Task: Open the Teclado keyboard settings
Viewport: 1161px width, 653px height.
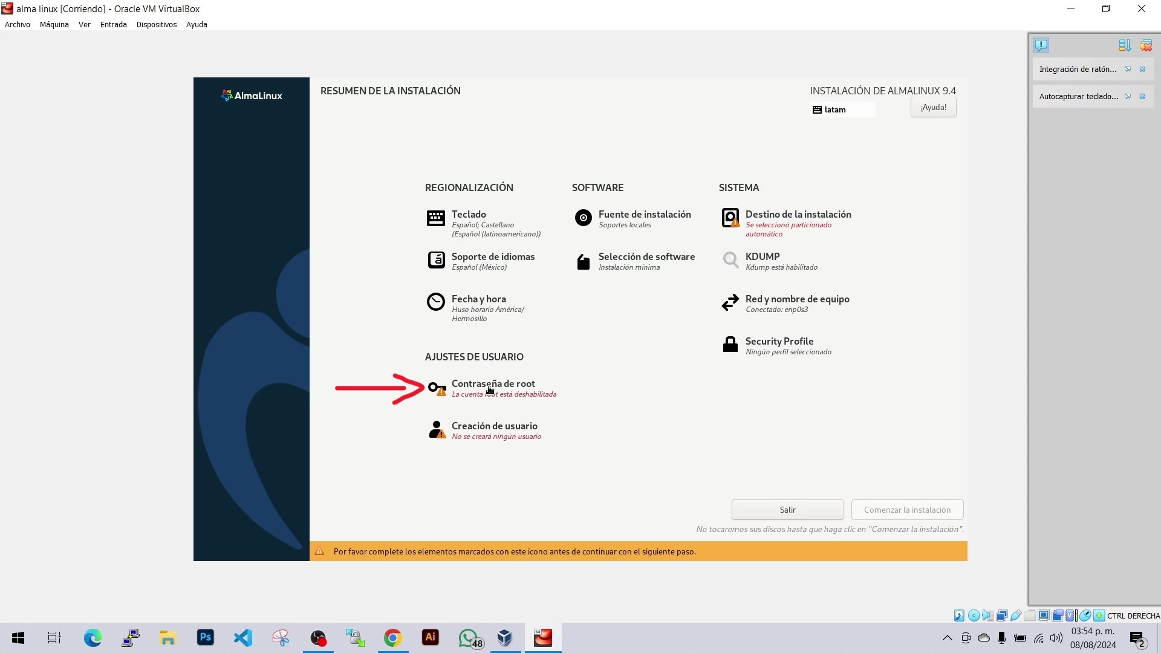Action: point(484,224)
